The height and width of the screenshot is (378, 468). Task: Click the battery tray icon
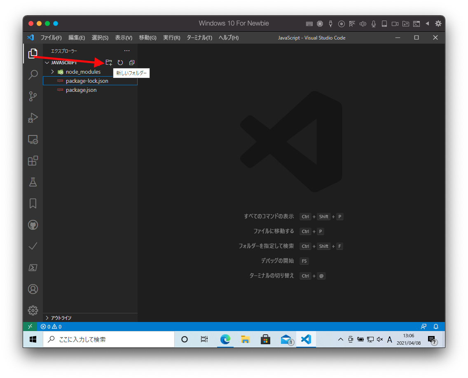coord(360,339)
